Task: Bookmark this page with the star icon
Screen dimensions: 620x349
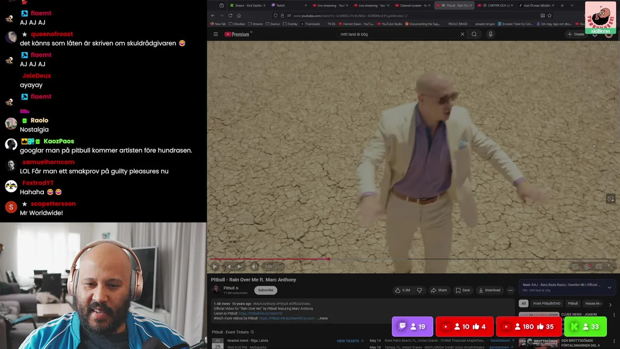Action: (549, 16)
